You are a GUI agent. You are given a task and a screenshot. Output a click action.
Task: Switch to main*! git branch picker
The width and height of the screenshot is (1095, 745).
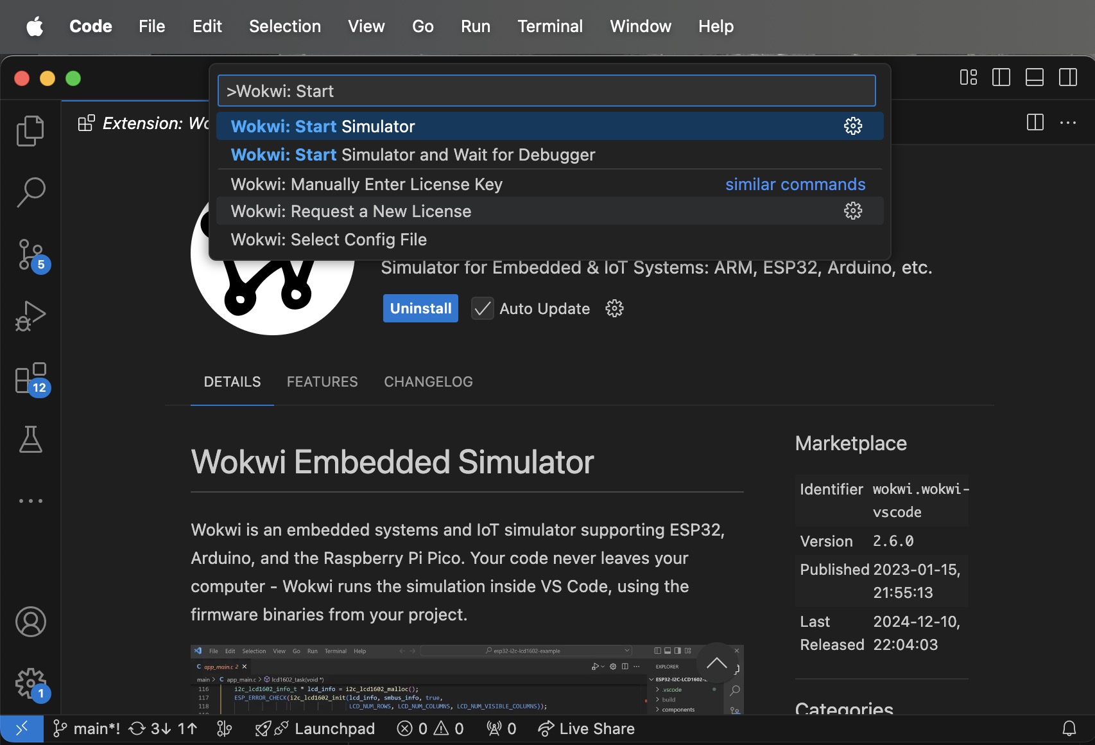tap(87, 729)
